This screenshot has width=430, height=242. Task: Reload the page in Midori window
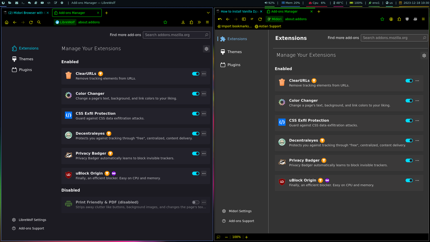click(260, 19)
